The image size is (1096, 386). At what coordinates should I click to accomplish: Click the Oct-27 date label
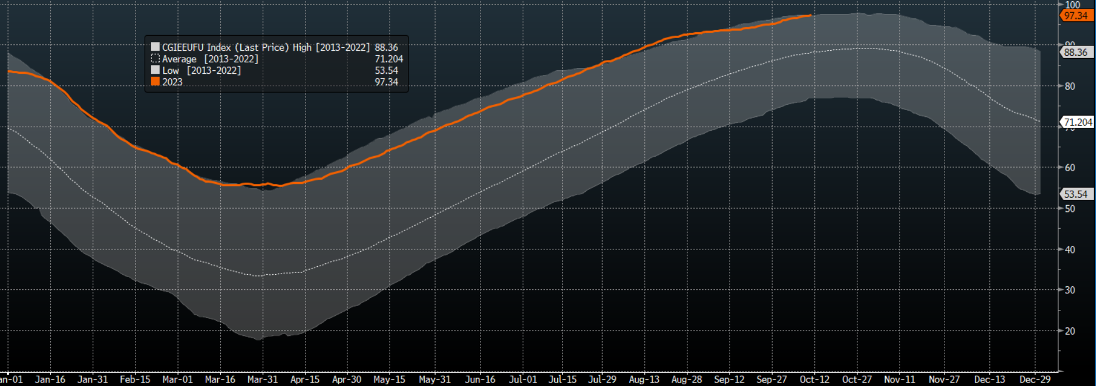tap(857, 379)
